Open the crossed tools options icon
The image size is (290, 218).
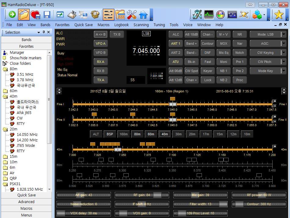pos(132,14)
